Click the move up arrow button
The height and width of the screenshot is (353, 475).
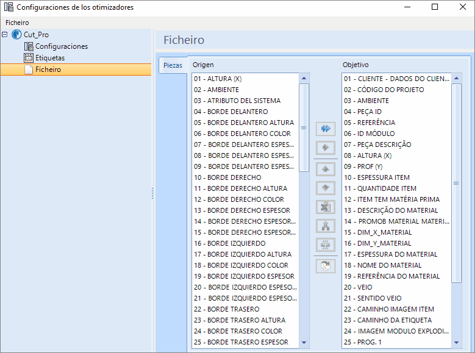tap(326, 169)
